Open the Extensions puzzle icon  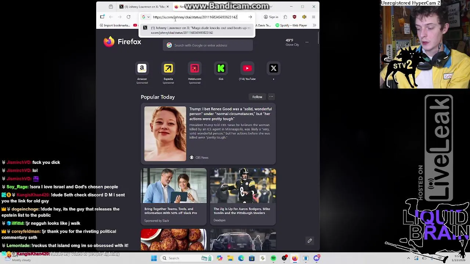click(285, 17)
